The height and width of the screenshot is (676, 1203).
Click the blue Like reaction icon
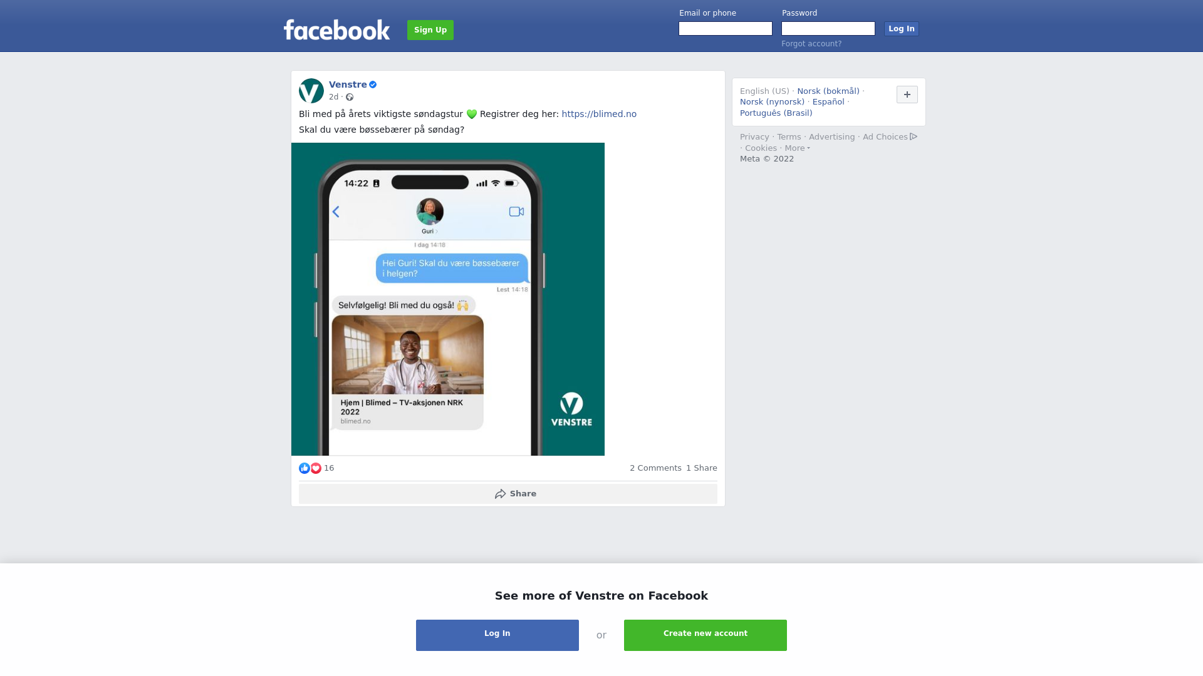(305, 468)
